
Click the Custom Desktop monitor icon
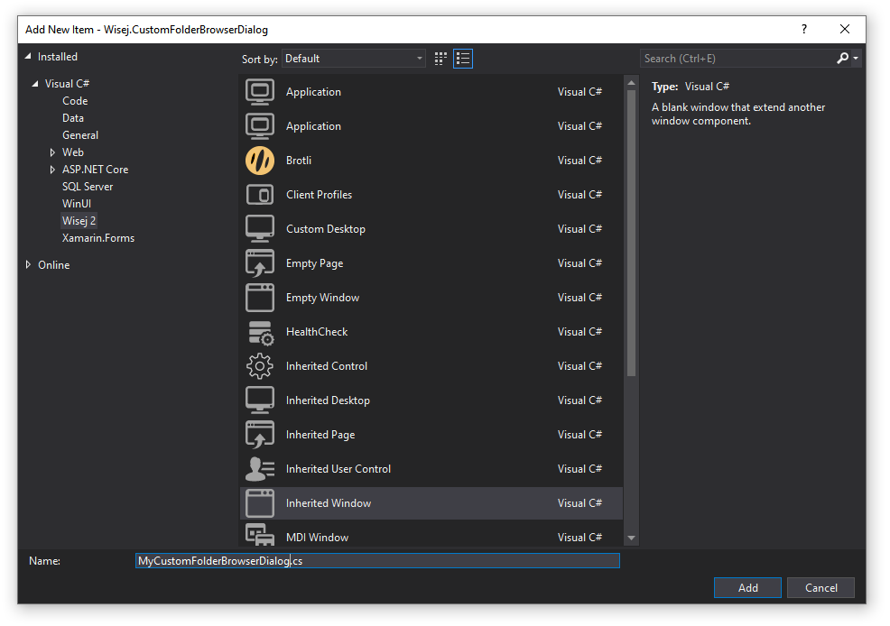(260, 229)
